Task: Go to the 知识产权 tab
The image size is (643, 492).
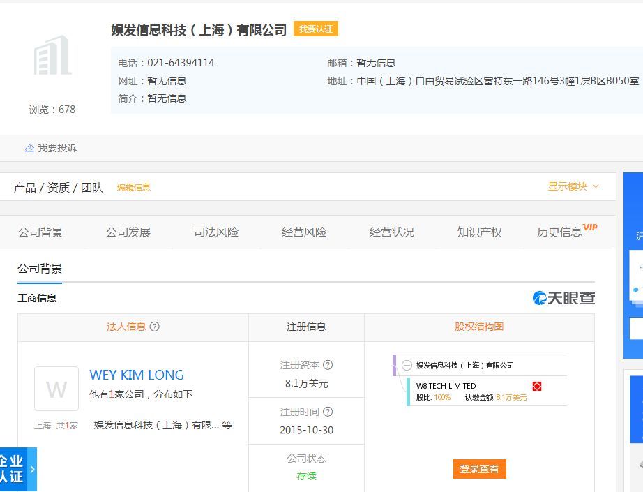Action: [x=480, y=232]
